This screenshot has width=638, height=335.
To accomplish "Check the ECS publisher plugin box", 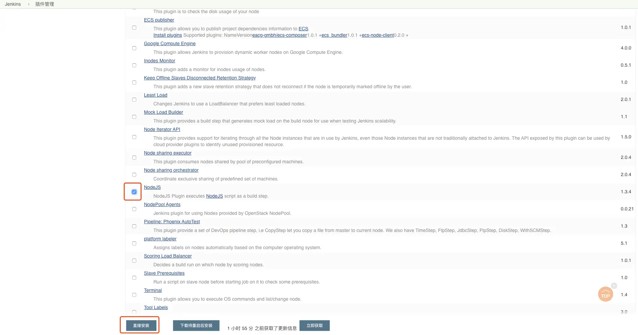I will coord(134,28).
